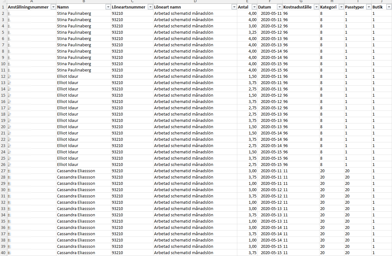Open the Antal filter dropdown

point(254,7)
